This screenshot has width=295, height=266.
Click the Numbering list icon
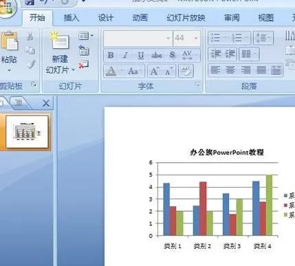click(237, 38)
